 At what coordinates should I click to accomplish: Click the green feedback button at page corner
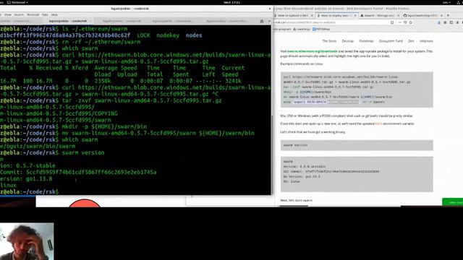(x=453, y=202)
